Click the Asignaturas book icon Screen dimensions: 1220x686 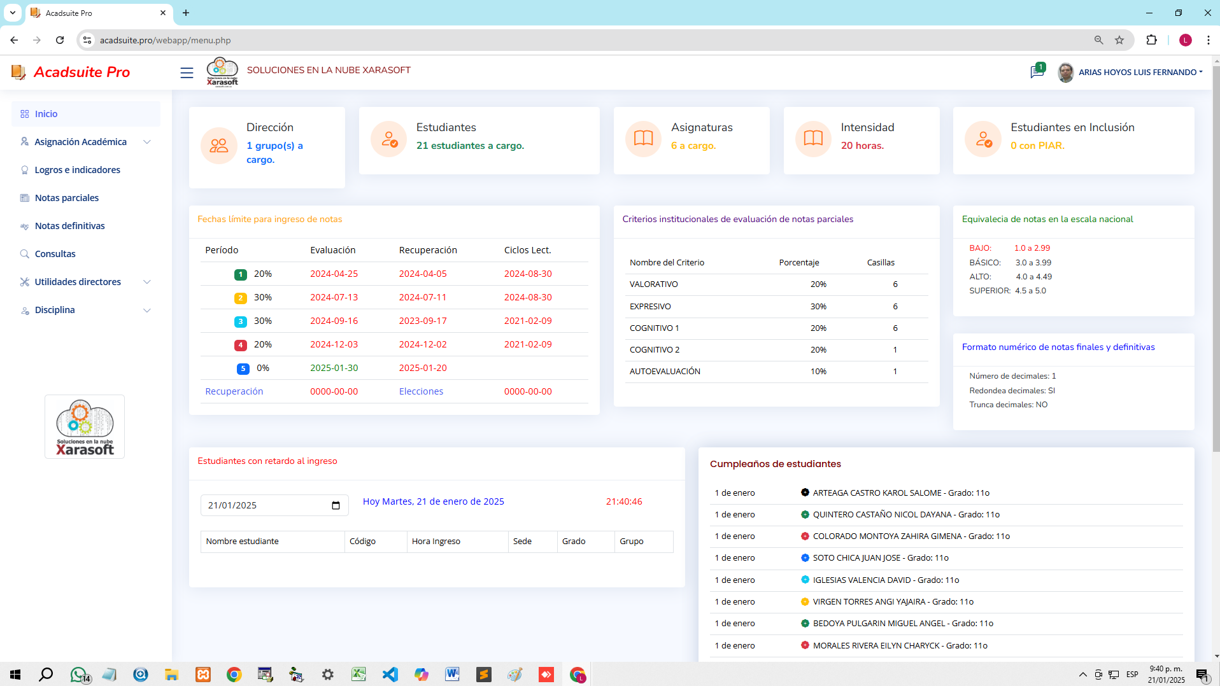pyautogui.click(x=643, y=139)
